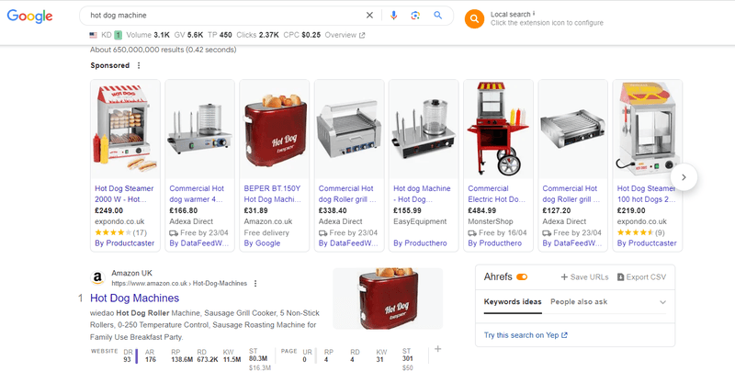Screen dimensions: 735x383
Task: Click the red hot dog toaster result thumbnail
Action: (388, 299)
